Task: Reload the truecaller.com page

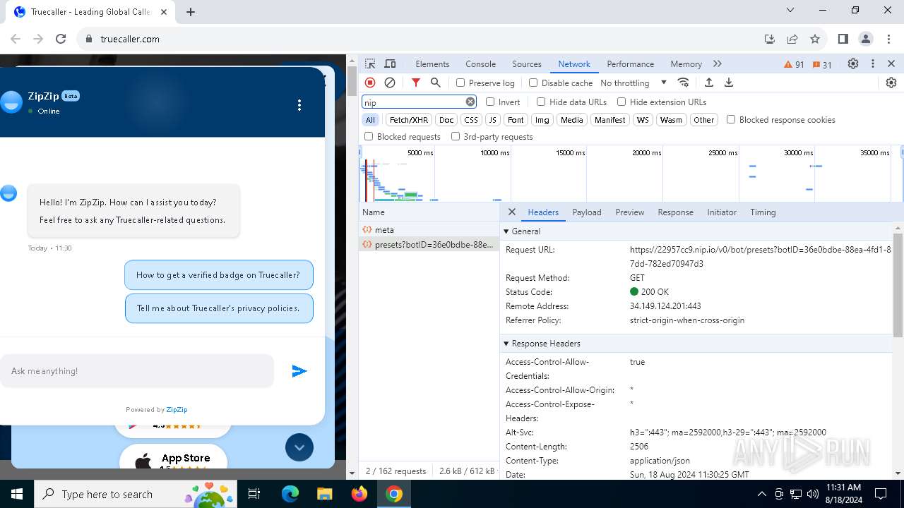Action: coord(61,39)
